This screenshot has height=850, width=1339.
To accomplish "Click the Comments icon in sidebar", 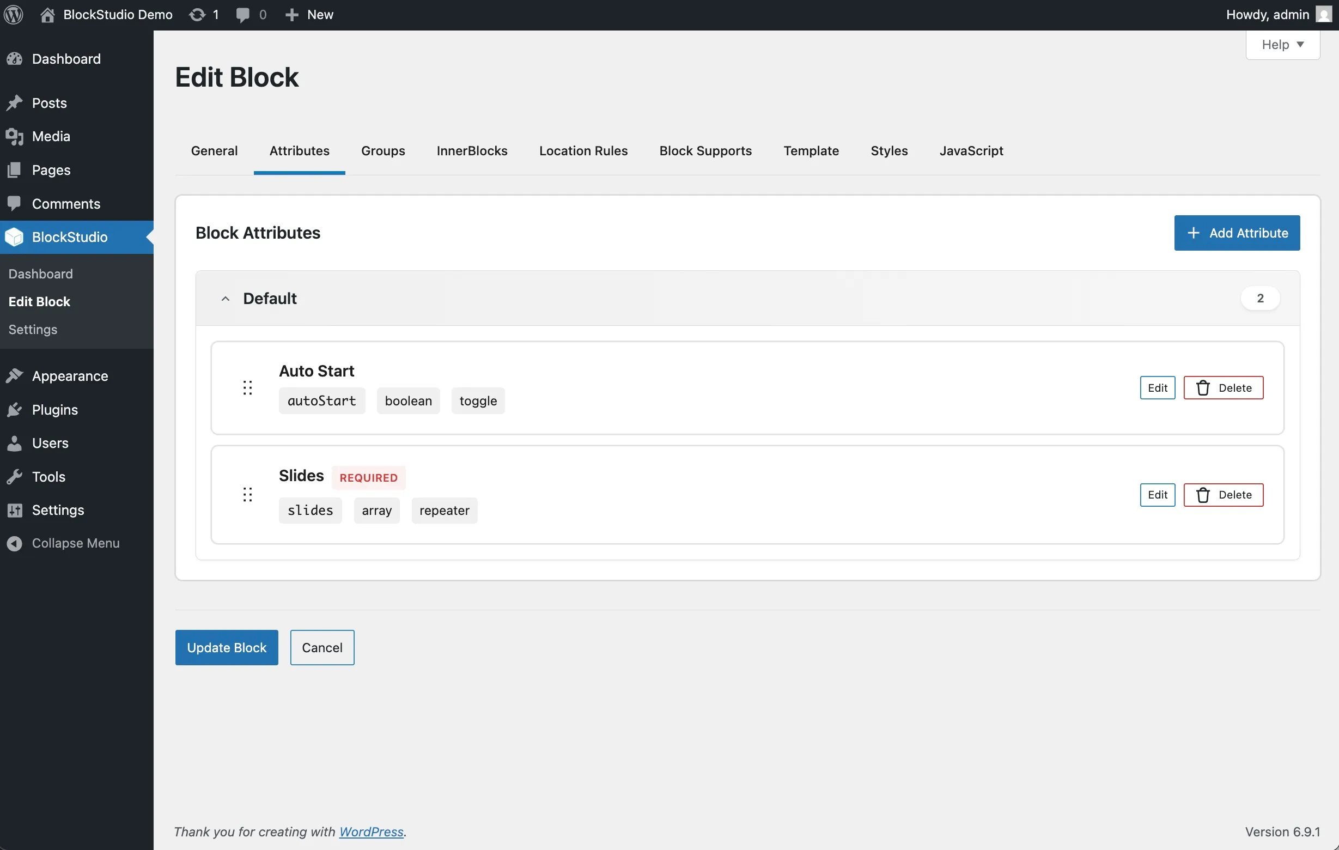I will [15, 203].
